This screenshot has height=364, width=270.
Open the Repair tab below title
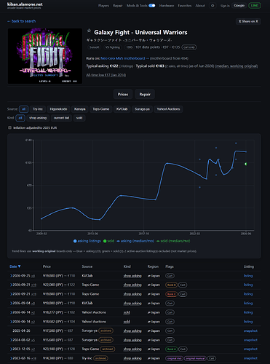tap(145, 95)
